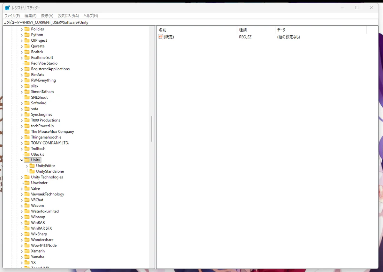Click the folder icon next to UnityEditor
Image resolution: width=383 pixels, height=272 pixels.
pos(32,166)
